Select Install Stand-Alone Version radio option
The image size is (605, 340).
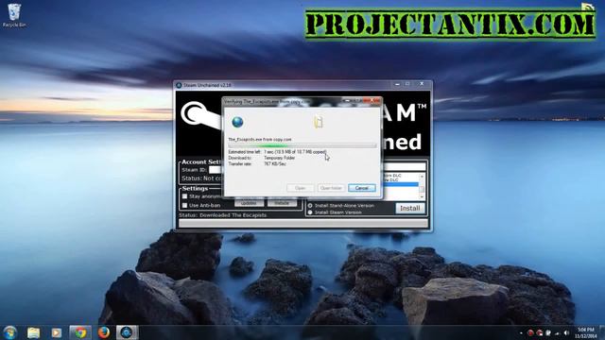[x=310, y=206]
